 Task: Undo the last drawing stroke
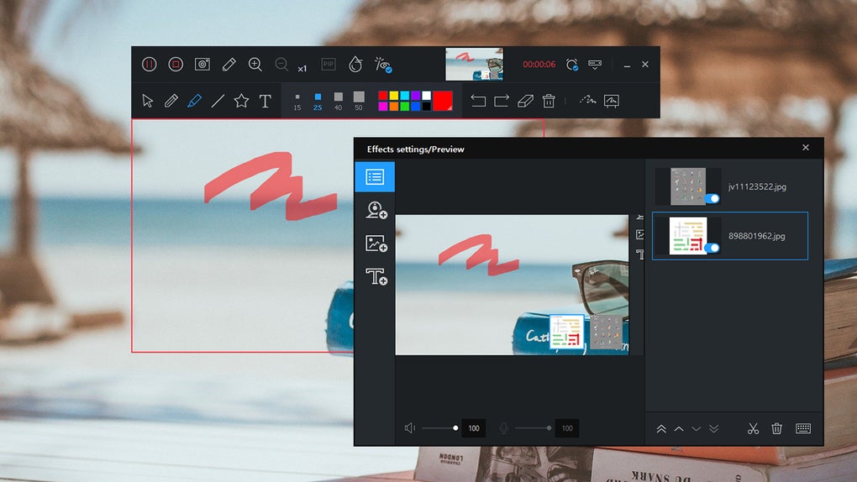(478, 101)
